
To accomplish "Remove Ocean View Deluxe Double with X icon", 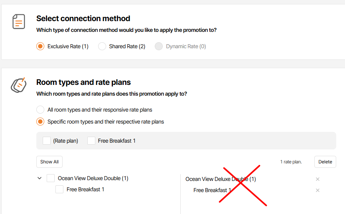I will 317,179.
